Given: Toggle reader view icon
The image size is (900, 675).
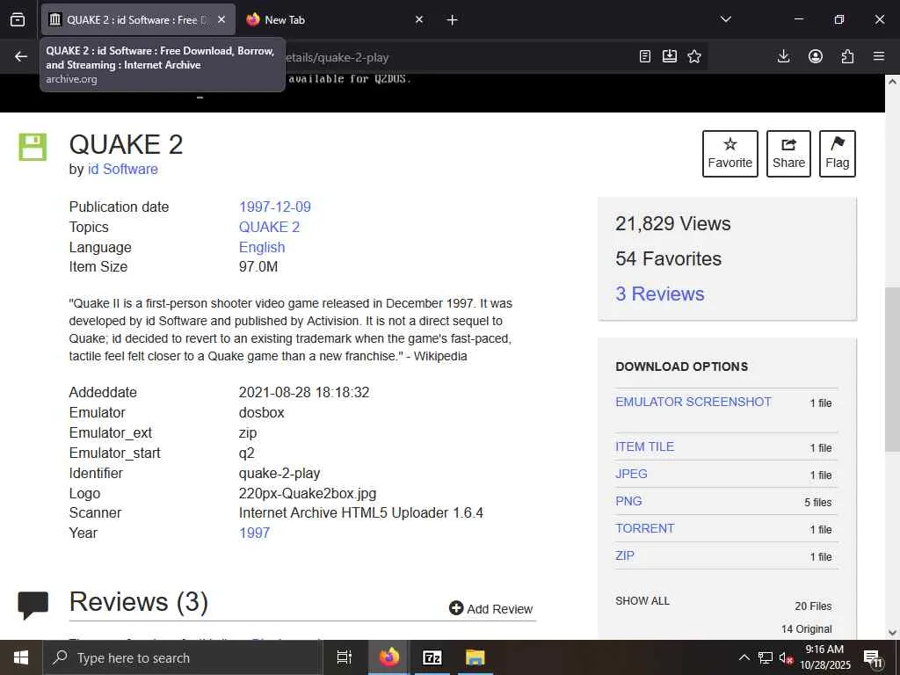Looking at the screenshot, I should pyautogui.click(x=645, y=56).
